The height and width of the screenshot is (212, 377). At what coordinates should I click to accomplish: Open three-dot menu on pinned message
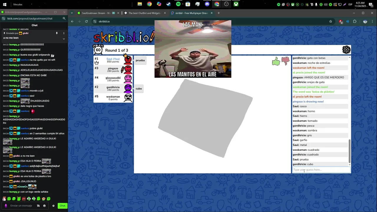(64, 33)
